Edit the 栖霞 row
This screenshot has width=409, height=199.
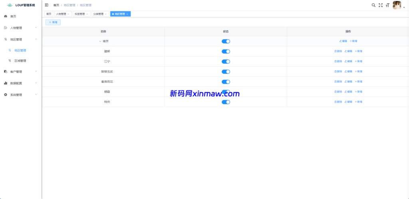(x=348, y=92)
